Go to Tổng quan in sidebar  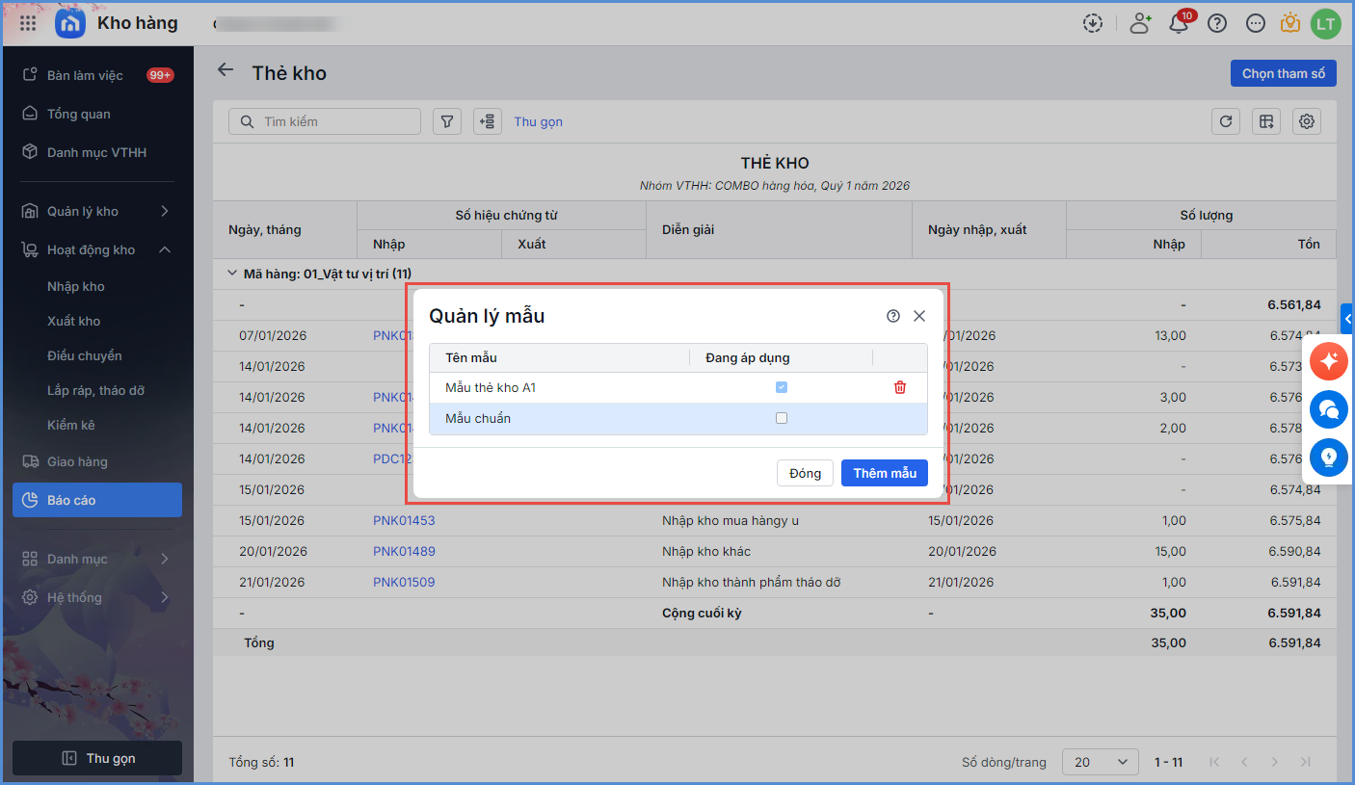79,114
